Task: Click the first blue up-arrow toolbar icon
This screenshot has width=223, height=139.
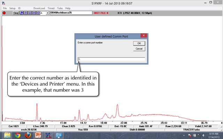Action: click(21, 13)
